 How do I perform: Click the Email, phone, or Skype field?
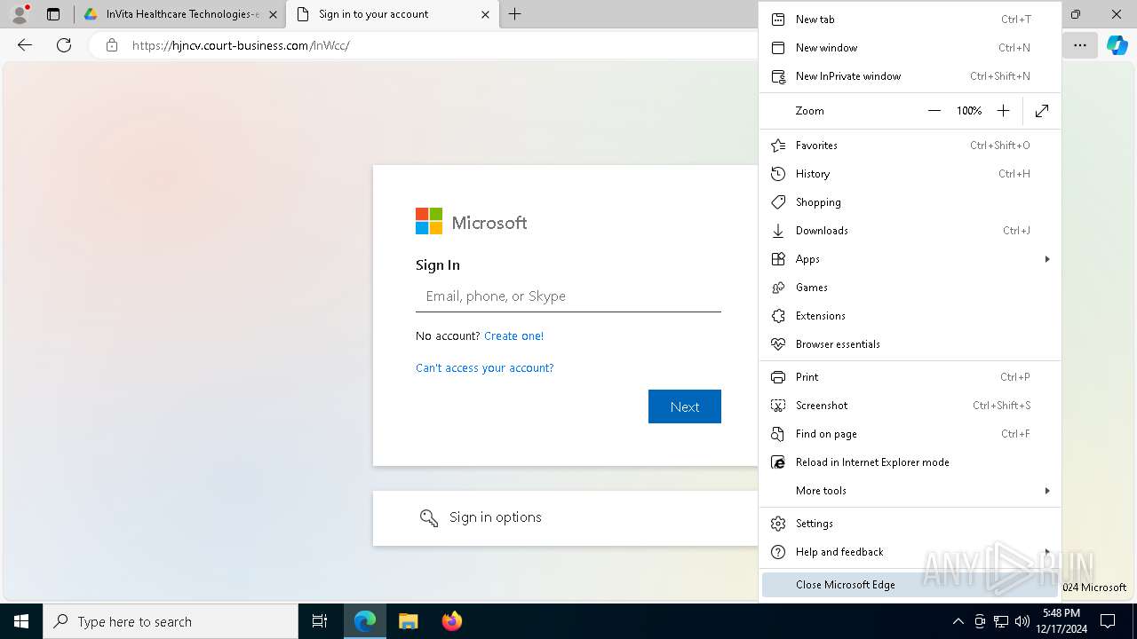[568, 296]
